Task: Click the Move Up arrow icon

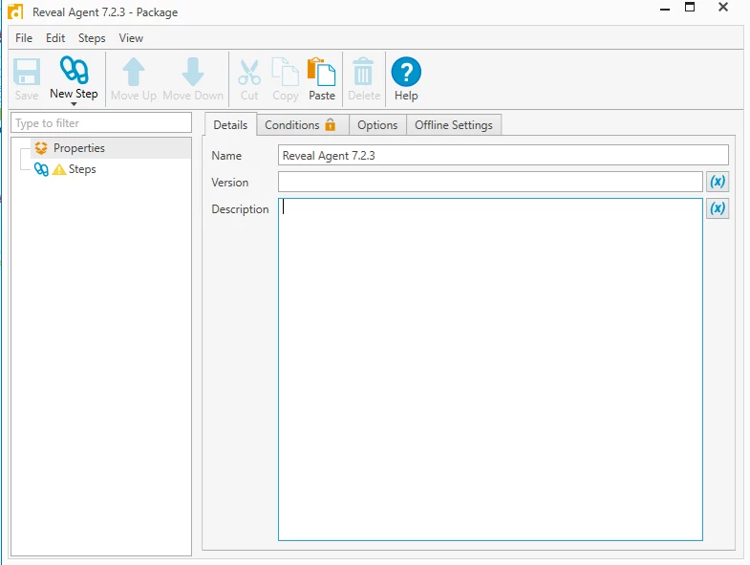Action: tap(134, 72)
